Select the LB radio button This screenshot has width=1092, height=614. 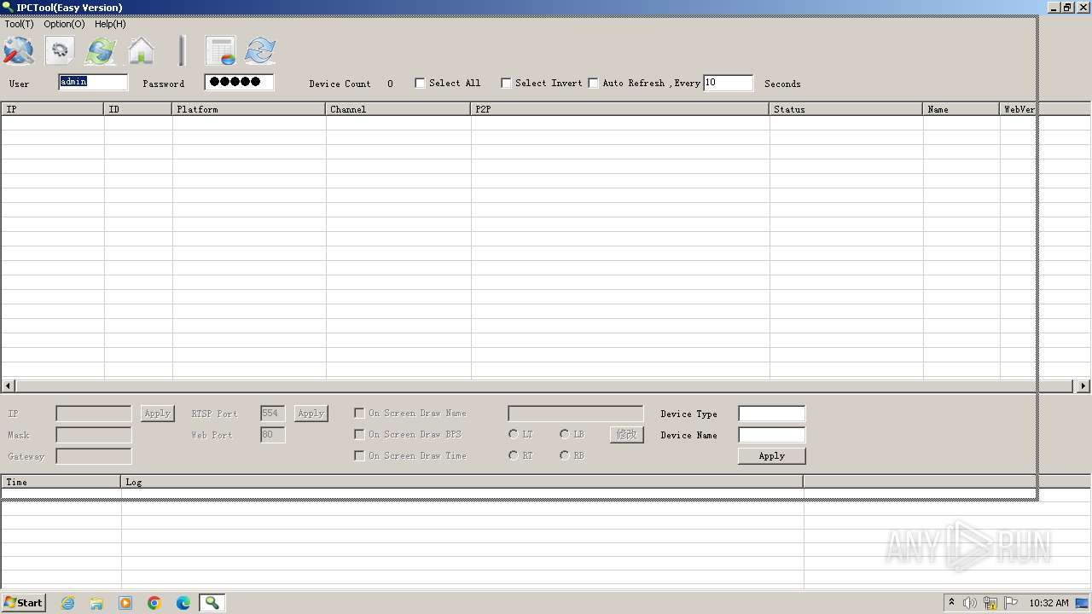click(x=565, y=434)
